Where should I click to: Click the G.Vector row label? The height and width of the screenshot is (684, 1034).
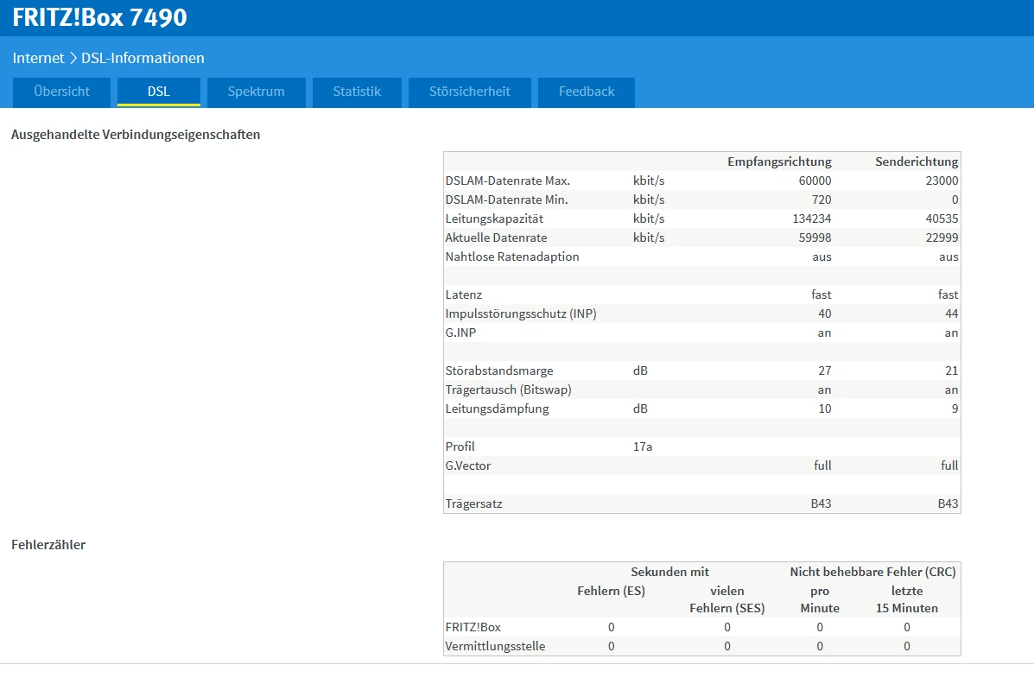click(x=468, y=465)
